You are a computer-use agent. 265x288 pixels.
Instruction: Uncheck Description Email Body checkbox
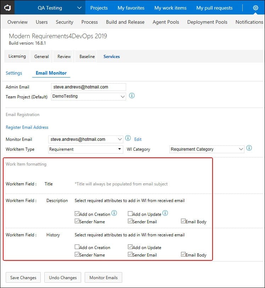[x=183, y=221]
